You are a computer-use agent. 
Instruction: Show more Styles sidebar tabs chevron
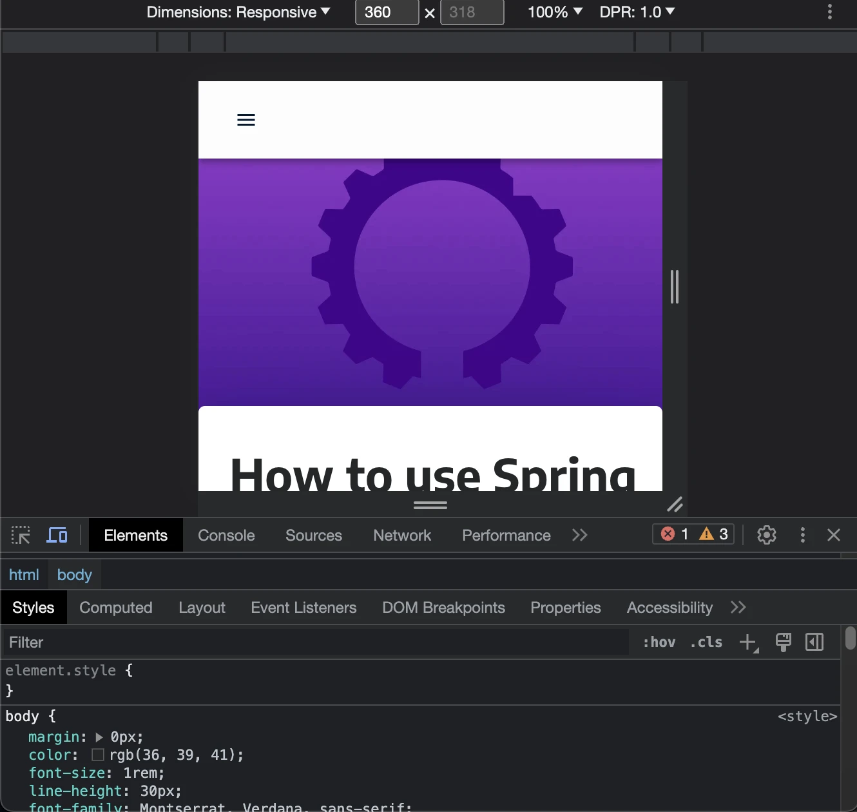pyautogui.click(x=738, y=607)
